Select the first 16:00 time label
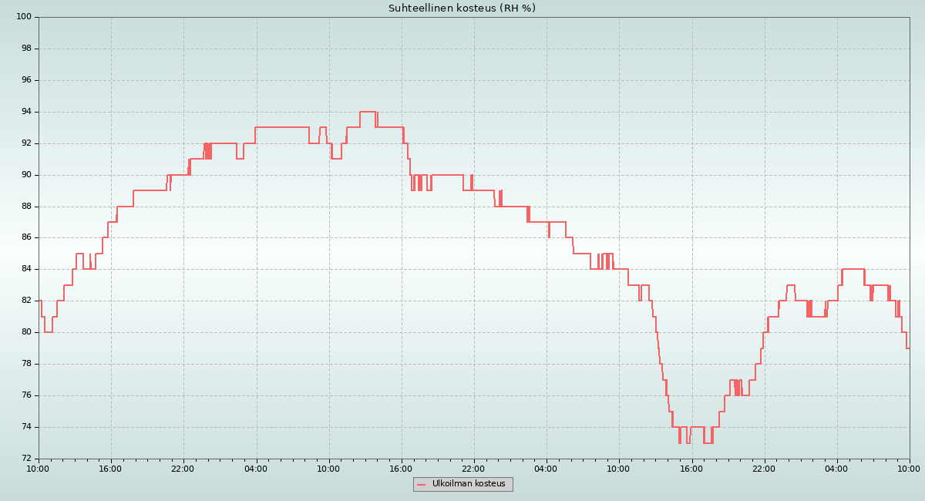This screenshot has height=501, width=925. (x=111, y=468)
